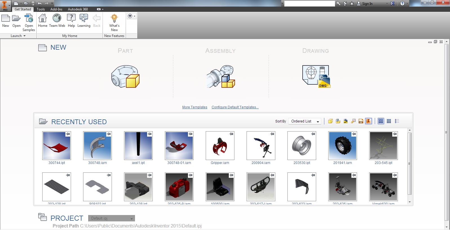Image resolution: width=450 pixels, height=230 pixels.
Task: Select the Get Started tab
Action: 23,9
